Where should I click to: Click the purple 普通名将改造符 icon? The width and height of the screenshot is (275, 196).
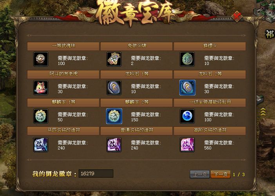pos(114,145)
